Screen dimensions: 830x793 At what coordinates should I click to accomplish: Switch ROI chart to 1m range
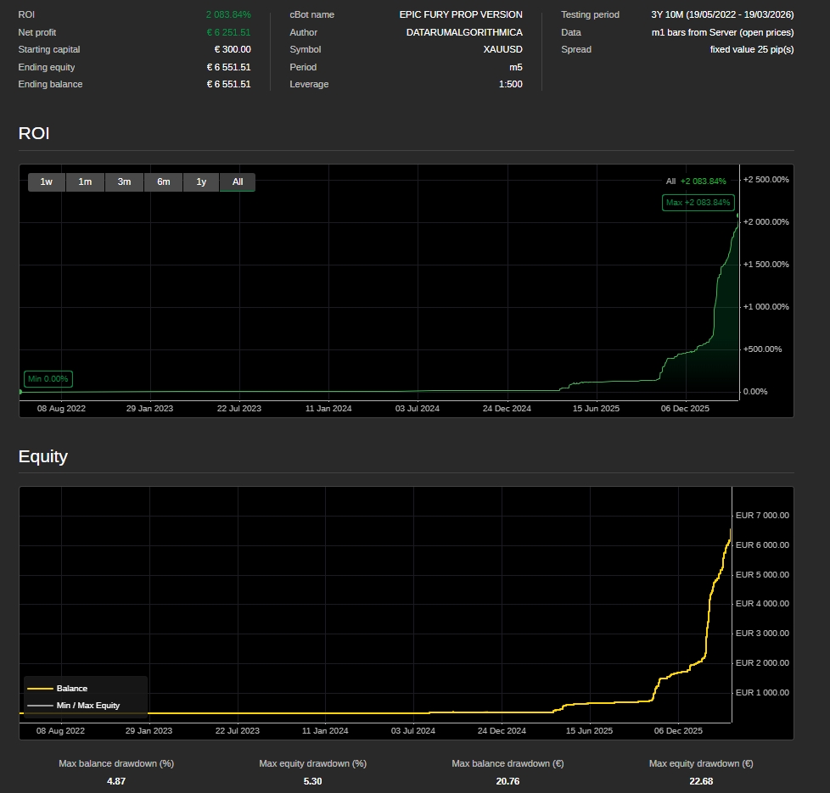tap(85, 181)
